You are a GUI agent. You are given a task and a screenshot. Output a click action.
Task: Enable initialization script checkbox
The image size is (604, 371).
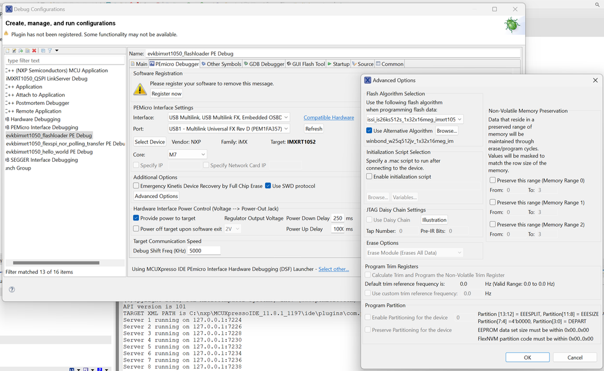(369, 177)
